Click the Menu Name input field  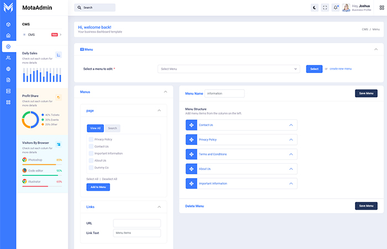point(224,94)
